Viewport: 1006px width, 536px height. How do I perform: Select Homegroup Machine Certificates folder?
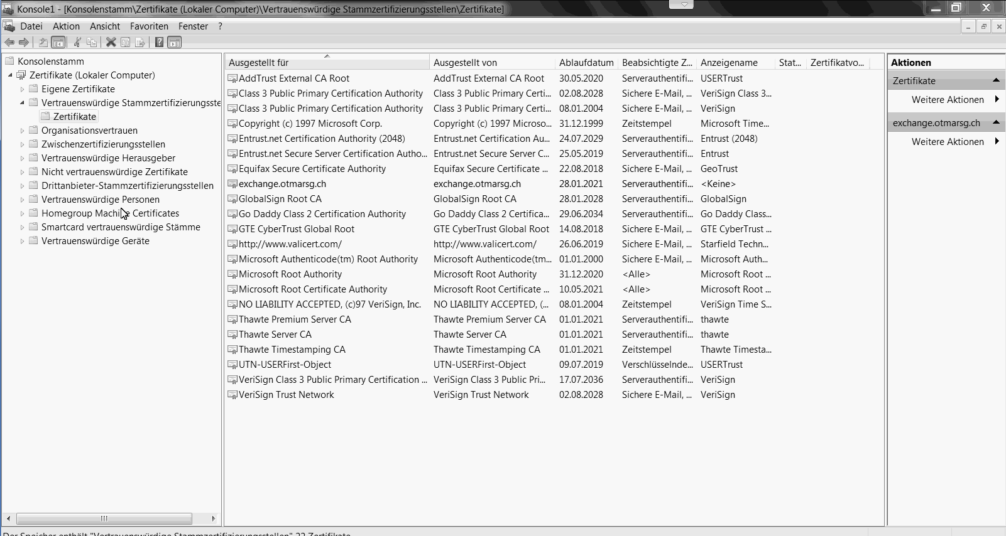tap(110, 213)
